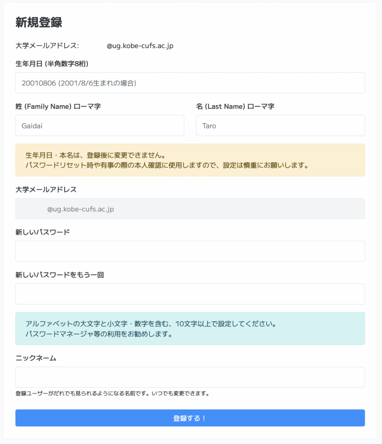Image resolution: width=382 pixels, height=444 pixels.
Task: Click the ニックネーム label text
Action: tap(36, 358)
